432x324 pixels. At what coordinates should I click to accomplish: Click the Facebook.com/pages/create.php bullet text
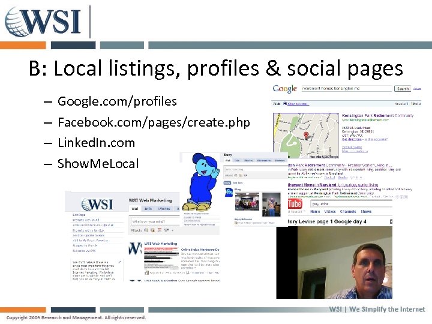click(154, 122)
